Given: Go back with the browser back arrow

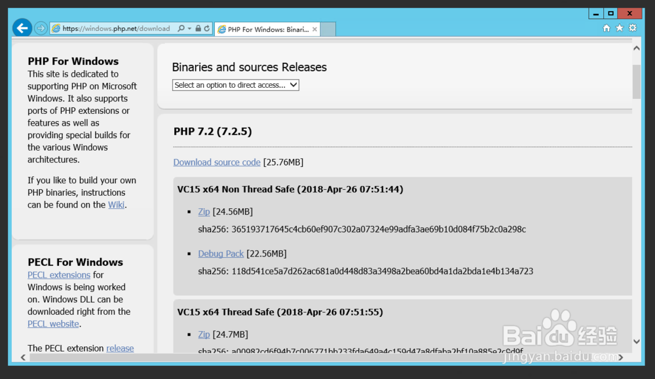Looking at the screenshot, I should pyautogui.click(x=22, y=28).
